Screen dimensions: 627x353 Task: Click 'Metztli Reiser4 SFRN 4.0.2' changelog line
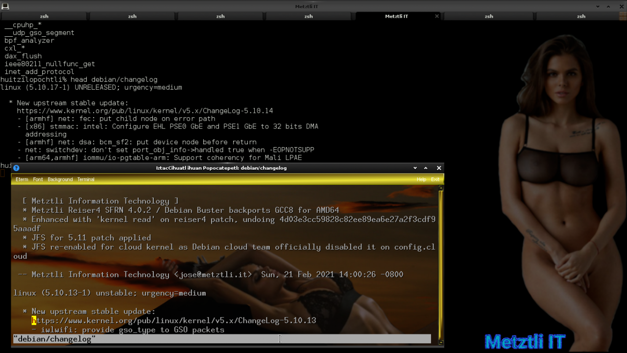181,210
